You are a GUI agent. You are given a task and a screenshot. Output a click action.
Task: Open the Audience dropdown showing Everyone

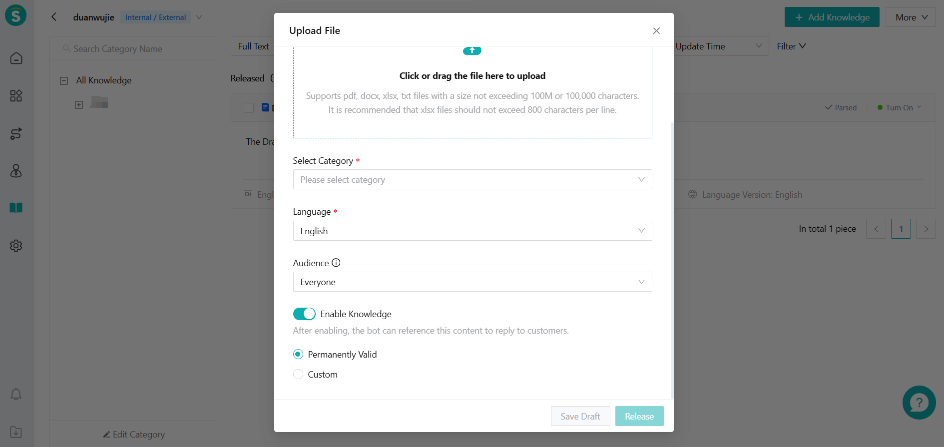472,282
